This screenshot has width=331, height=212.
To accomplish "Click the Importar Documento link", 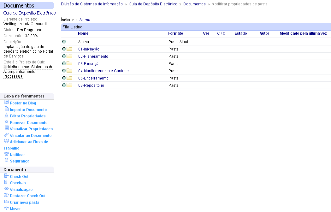I will point(28,109).
